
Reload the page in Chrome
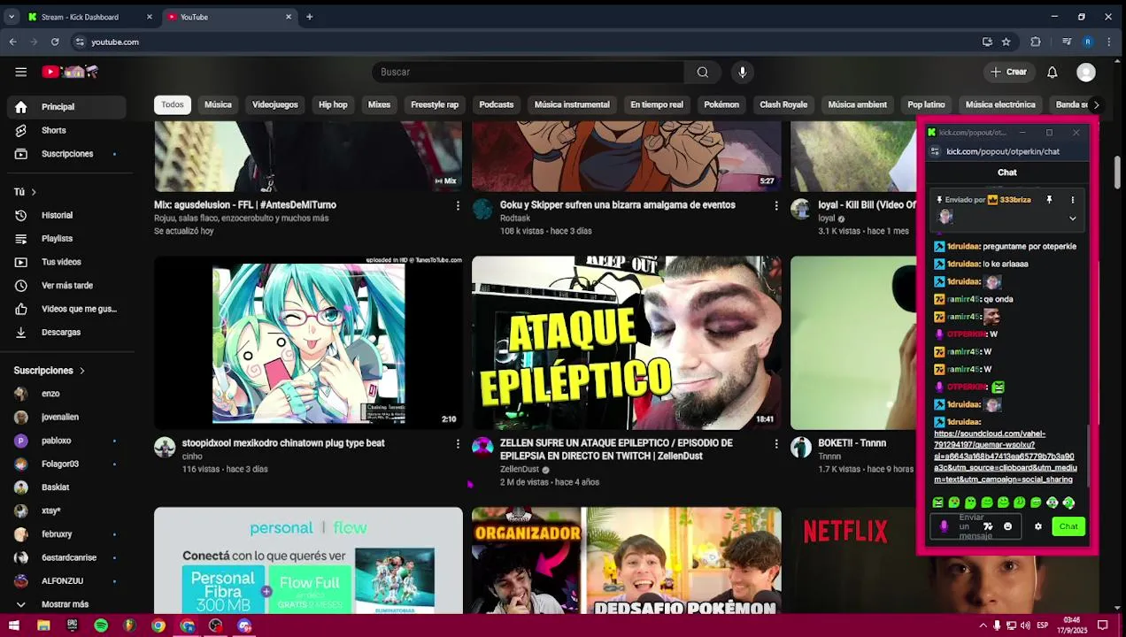(55, 42)
